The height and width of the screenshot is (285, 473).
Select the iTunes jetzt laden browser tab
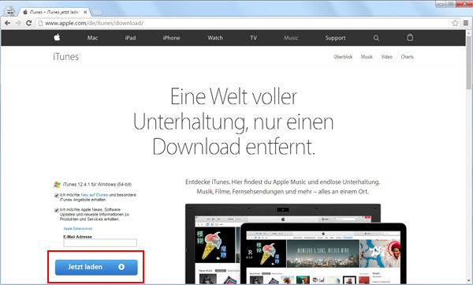tap(54, 13)
